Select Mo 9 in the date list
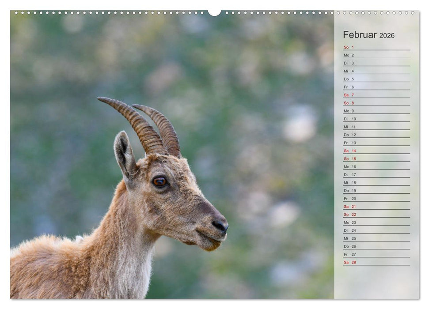 pos(349,111)
